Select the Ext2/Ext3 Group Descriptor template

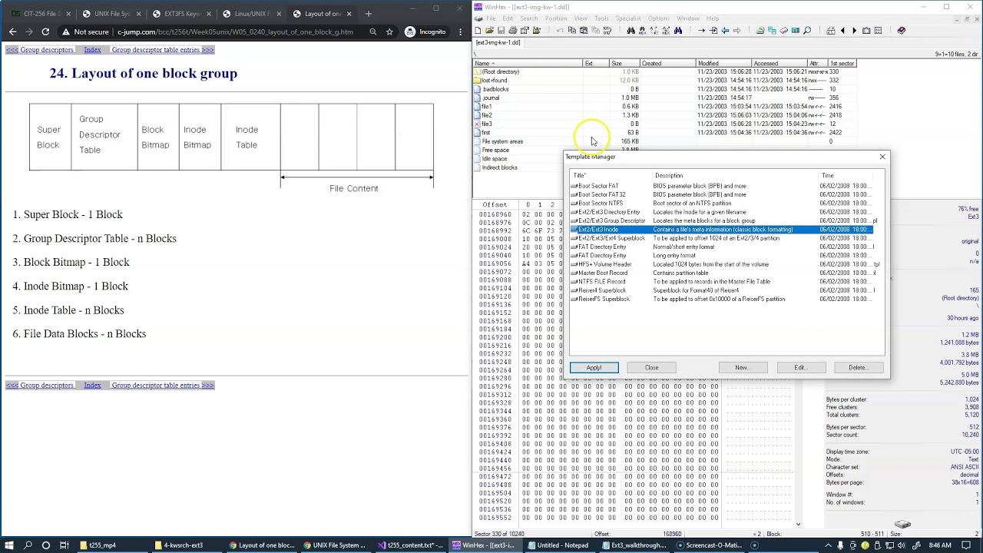[x=611, y=221]
